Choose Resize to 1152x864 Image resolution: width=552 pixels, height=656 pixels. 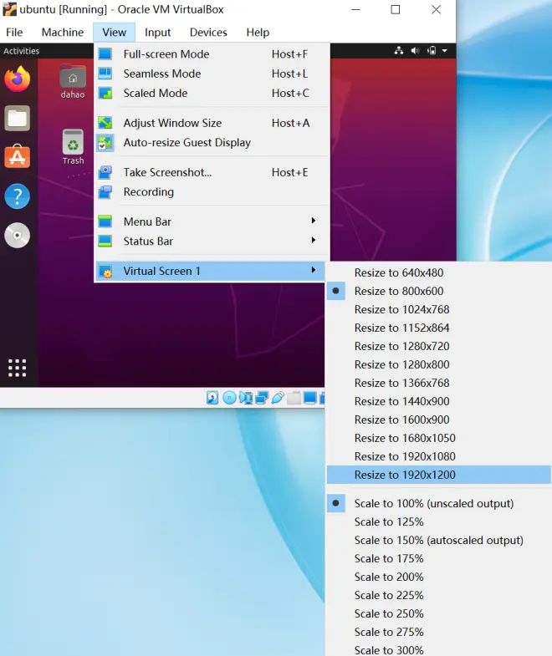tap(438, 328)
